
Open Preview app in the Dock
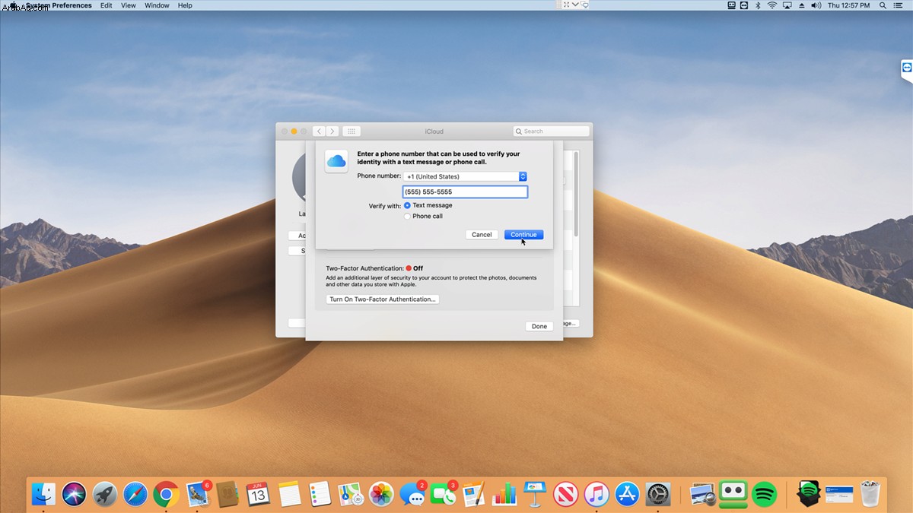702,494
